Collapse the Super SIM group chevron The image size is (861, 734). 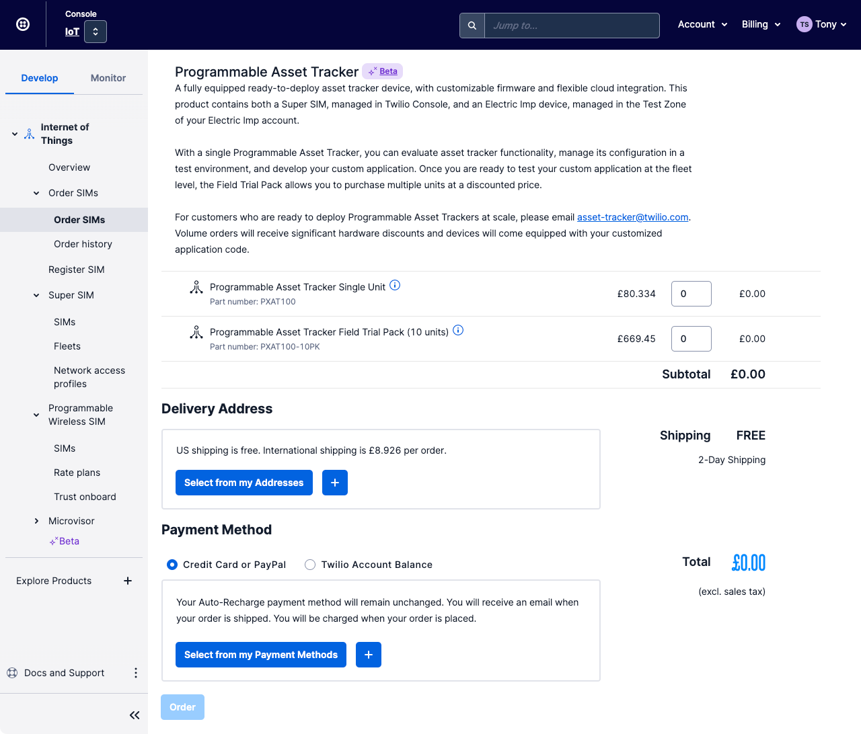[x=36, y=295]
